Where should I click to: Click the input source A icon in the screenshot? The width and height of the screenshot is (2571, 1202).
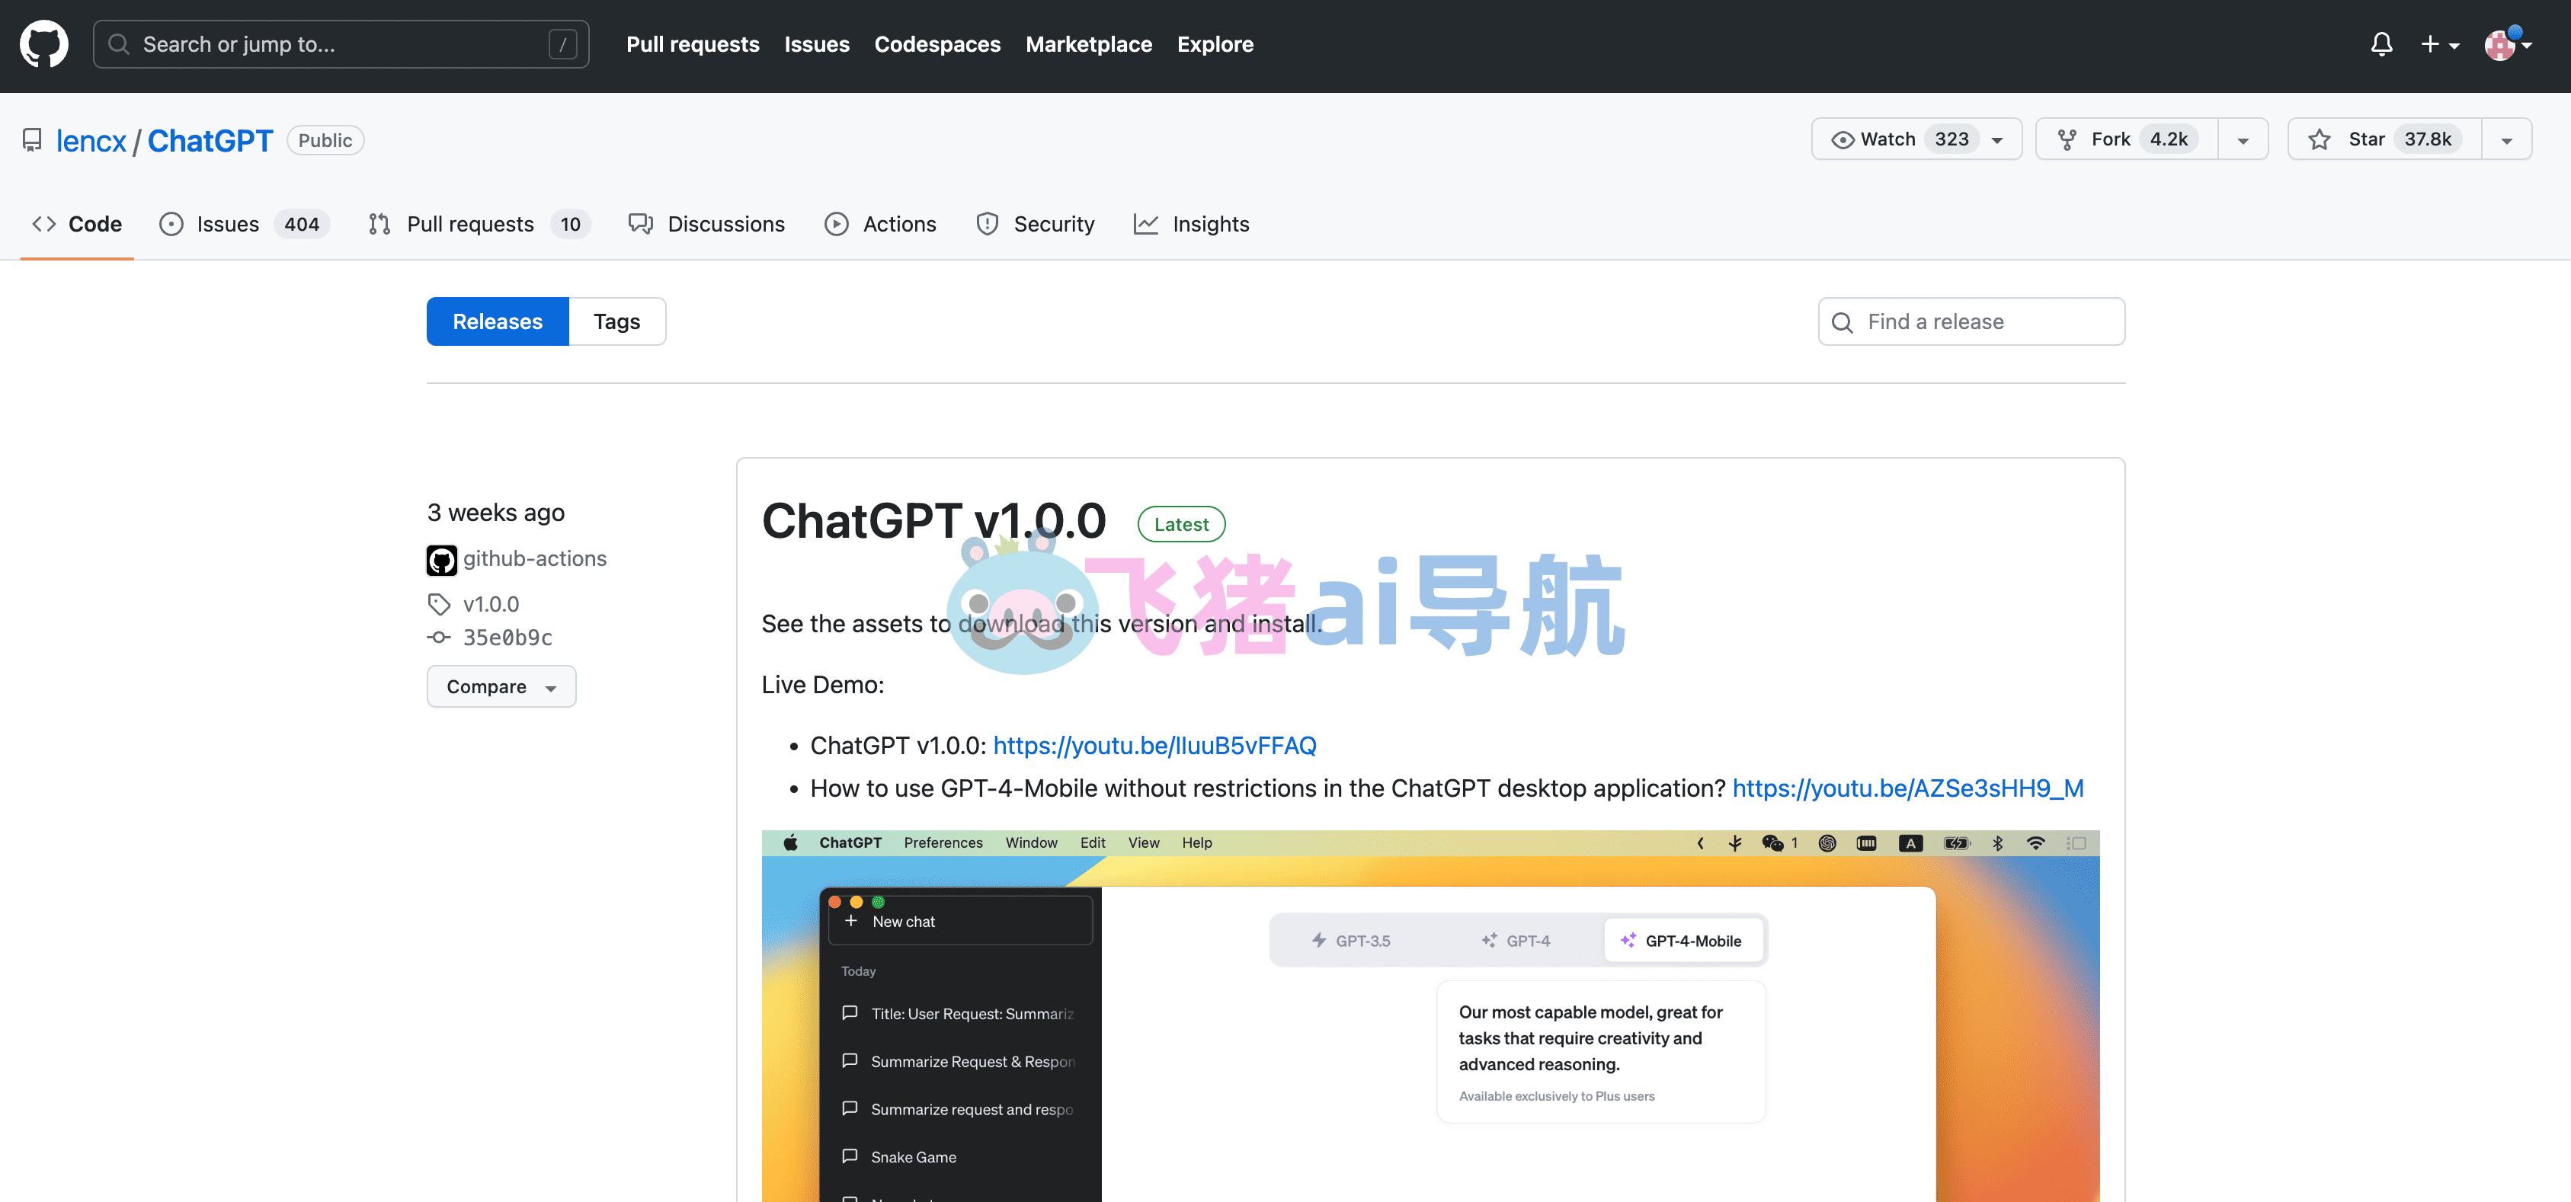(x=1910, y=843)
